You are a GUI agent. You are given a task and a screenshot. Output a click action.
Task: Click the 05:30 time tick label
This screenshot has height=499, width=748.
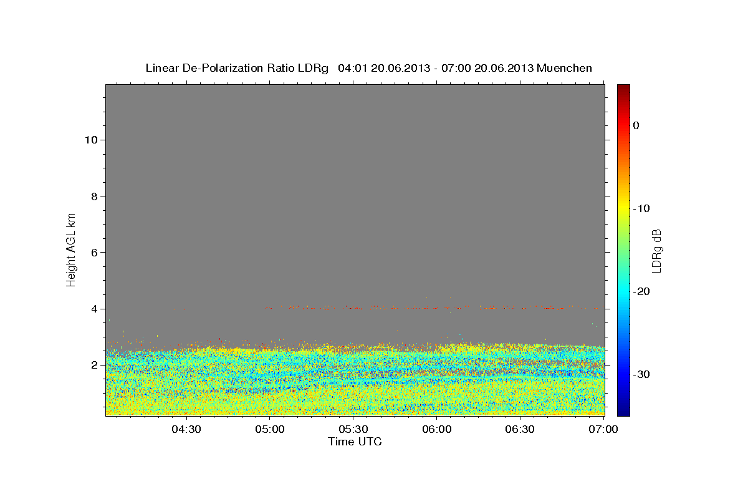pyautogui.click(x=353, y=429)
